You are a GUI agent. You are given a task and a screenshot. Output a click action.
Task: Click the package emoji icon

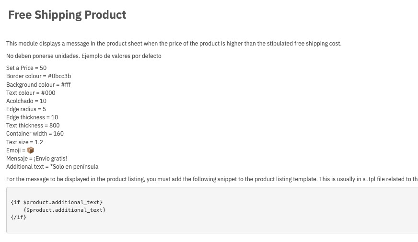(x=30, y=150)
